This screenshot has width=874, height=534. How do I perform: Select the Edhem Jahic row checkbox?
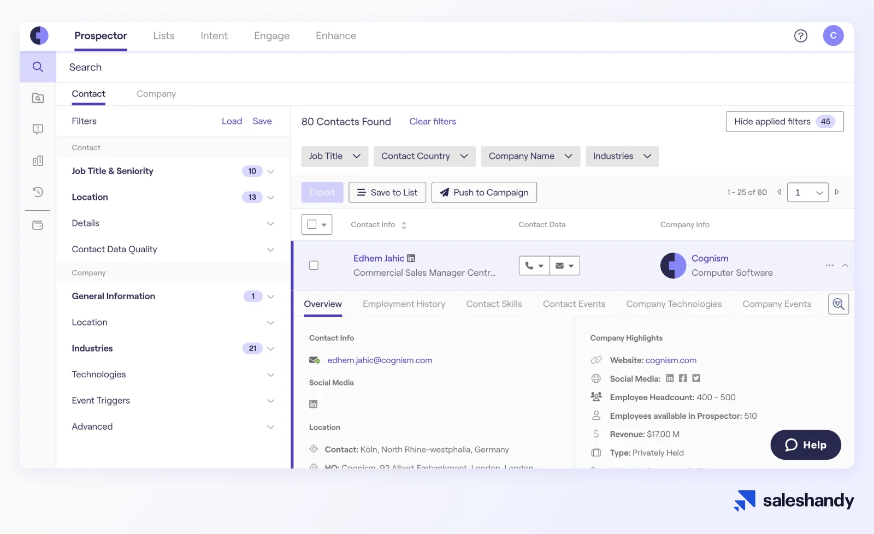314,265
